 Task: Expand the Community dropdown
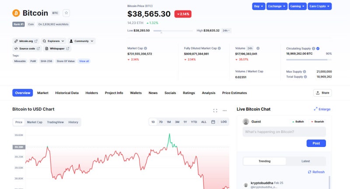(81, 41)
